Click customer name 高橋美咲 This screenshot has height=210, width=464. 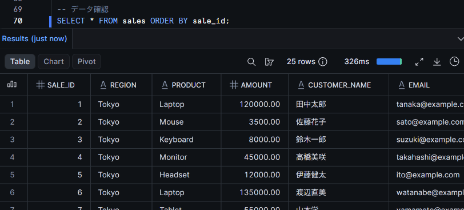pos(311,157)
